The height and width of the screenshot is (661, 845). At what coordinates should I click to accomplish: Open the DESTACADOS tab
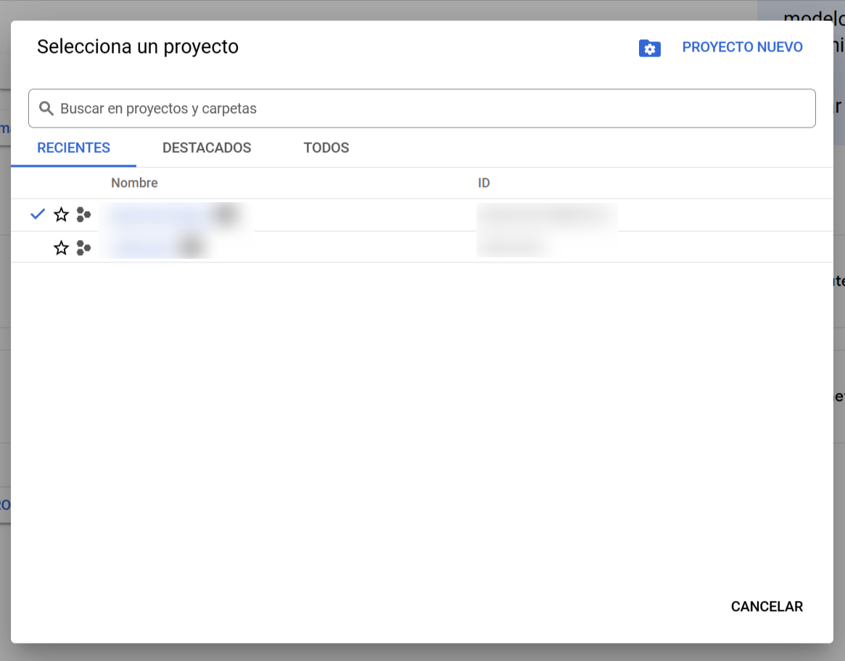(207, 148)
